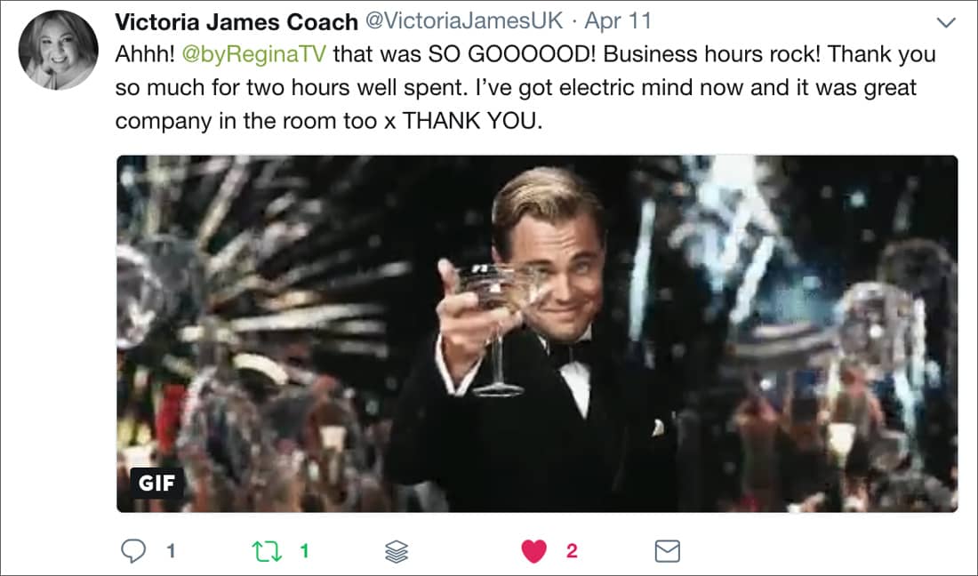Open Victoria James Coach's profile photo
978x576 pixels.
58,50
